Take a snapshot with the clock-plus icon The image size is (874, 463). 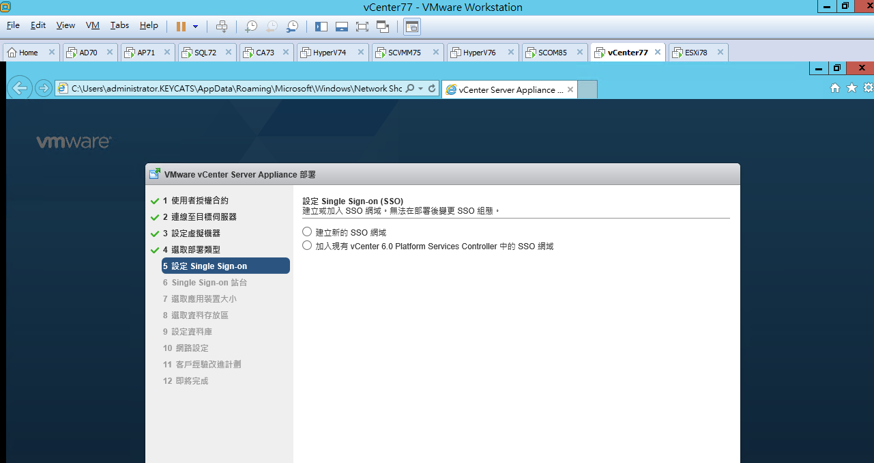[x=251, y=27]
